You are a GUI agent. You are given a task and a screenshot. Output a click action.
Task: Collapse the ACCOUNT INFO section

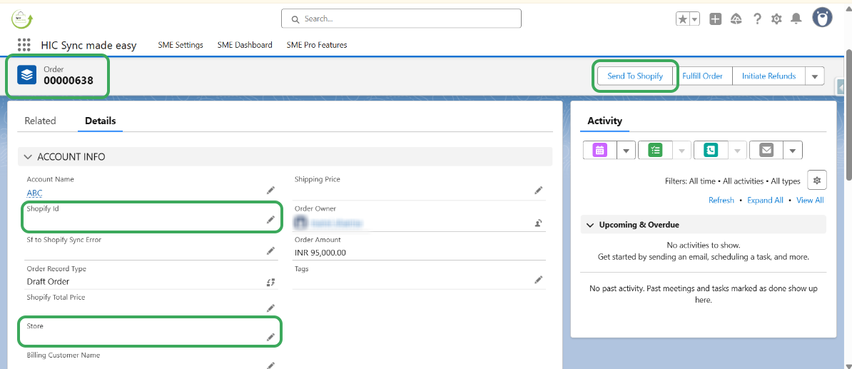(29, 157)
